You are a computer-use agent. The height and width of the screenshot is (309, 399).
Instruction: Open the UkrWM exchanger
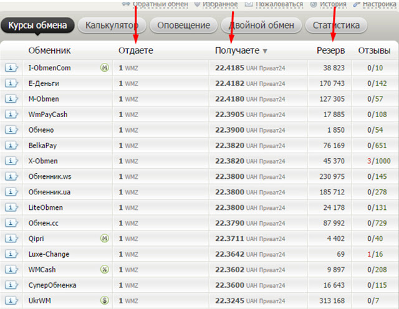(x=39, y=301)
